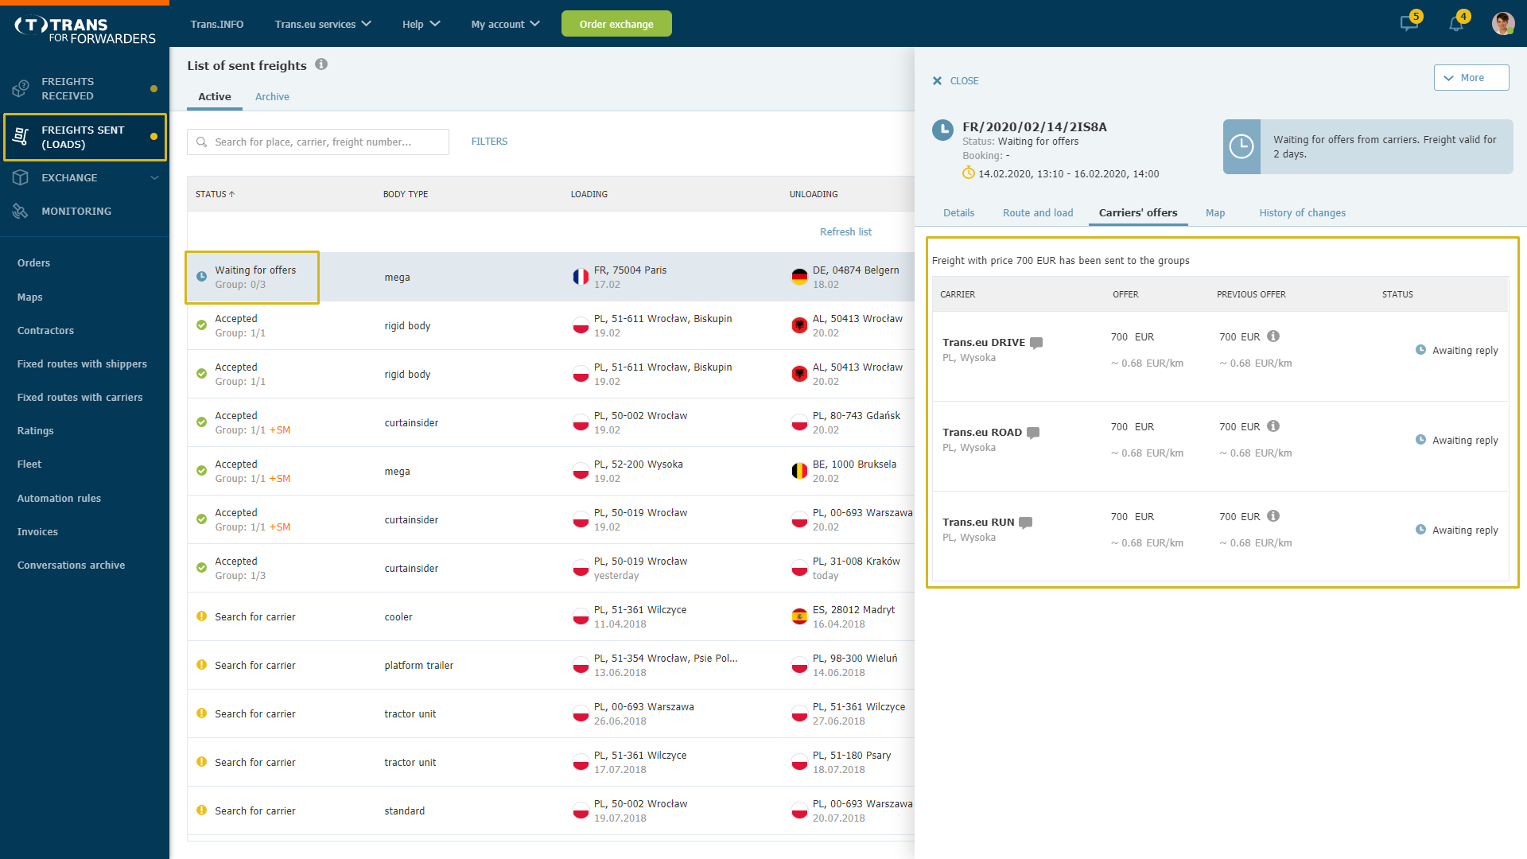This screenshot has width=1527, height=859.
Task: Click the German flag icon for Belgern unloading
Action: point(799,277)
